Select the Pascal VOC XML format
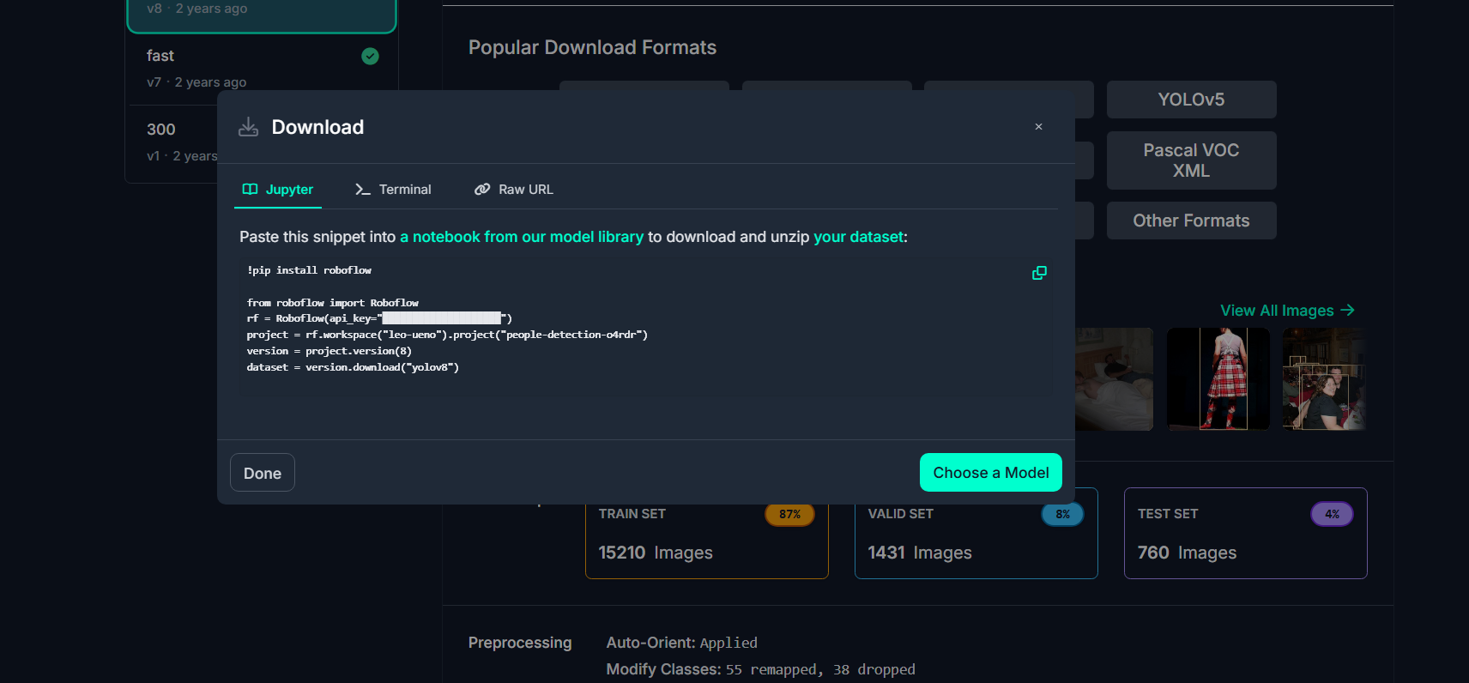The width and height of the screenshot is (1469, 683). (1191, 160)
